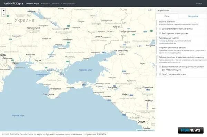Enable Бывшие опасные от мин районы checkbox

[x=160, y=67]
